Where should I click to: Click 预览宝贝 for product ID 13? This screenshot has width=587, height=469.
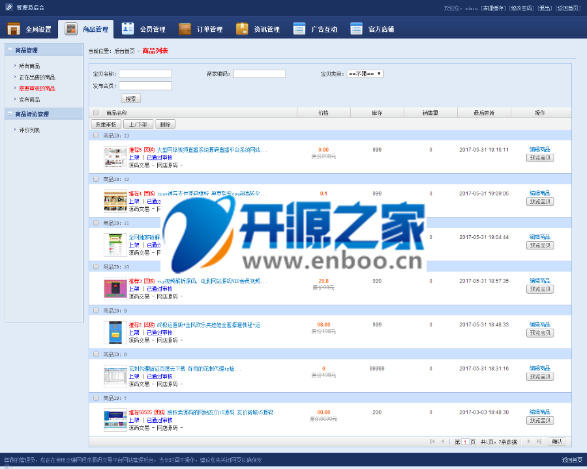point(540,158)
